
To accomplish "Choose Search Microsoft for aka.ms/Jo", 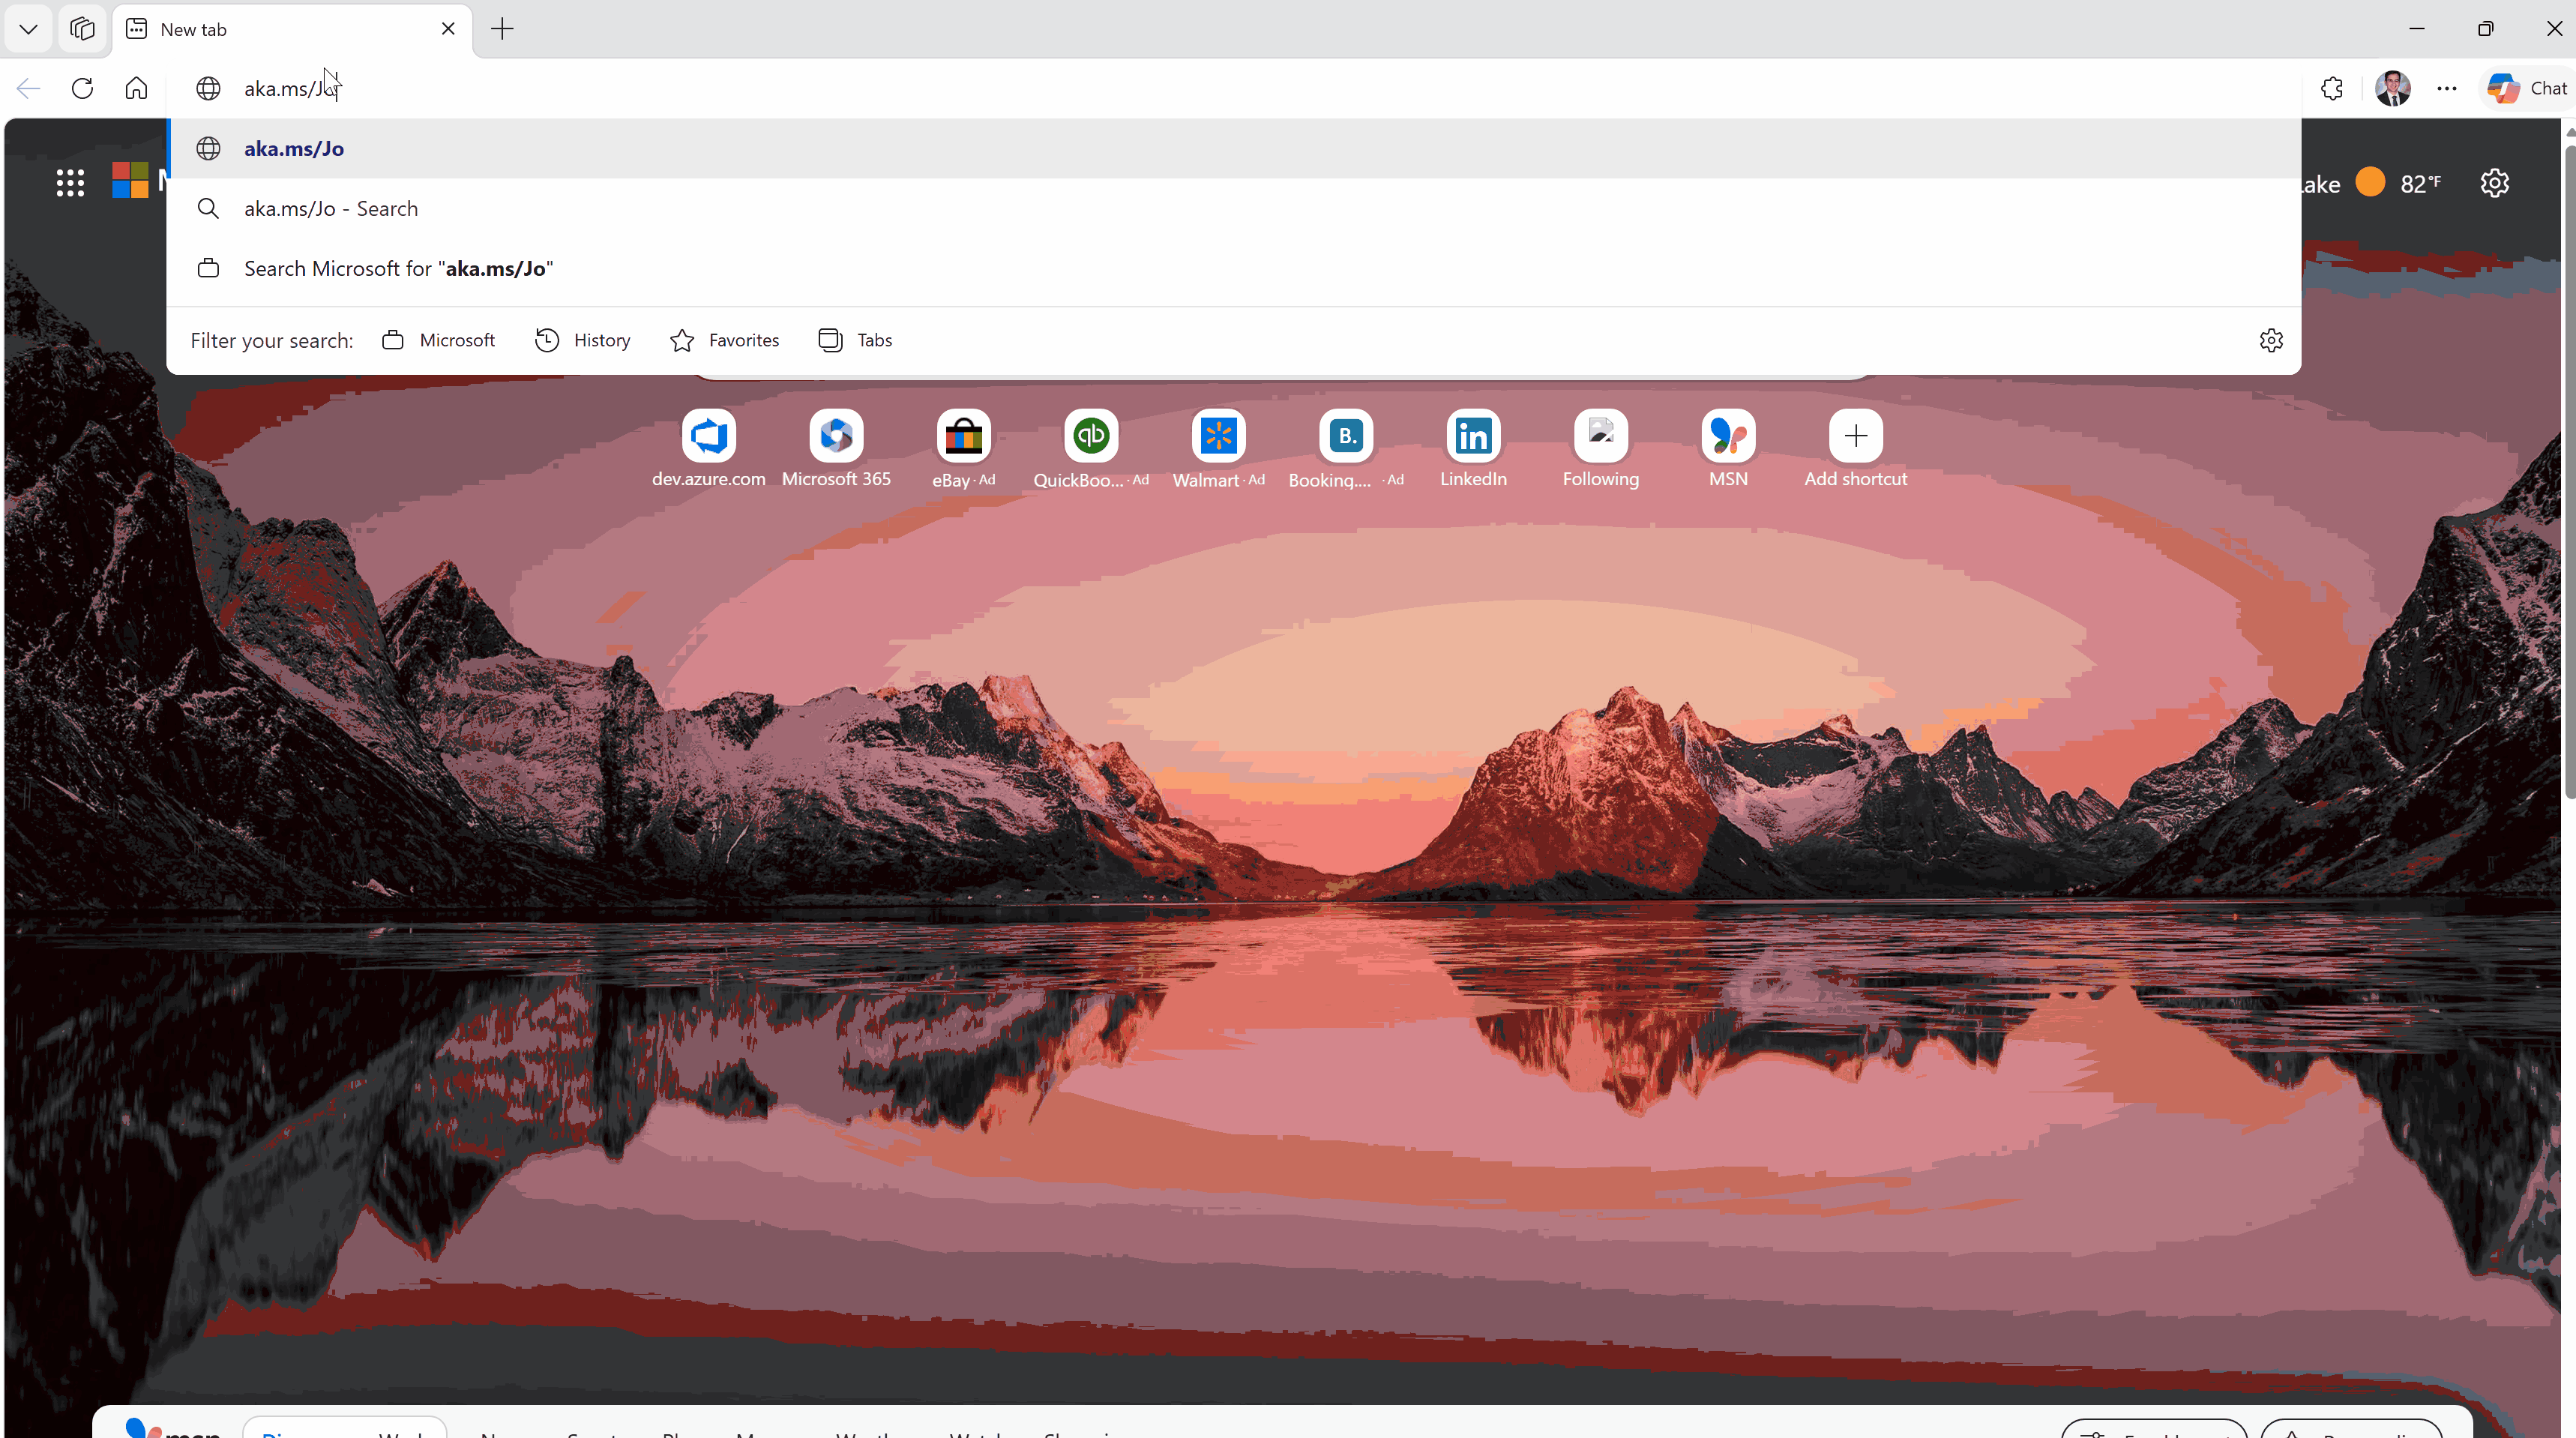I will coord(1235,268).
